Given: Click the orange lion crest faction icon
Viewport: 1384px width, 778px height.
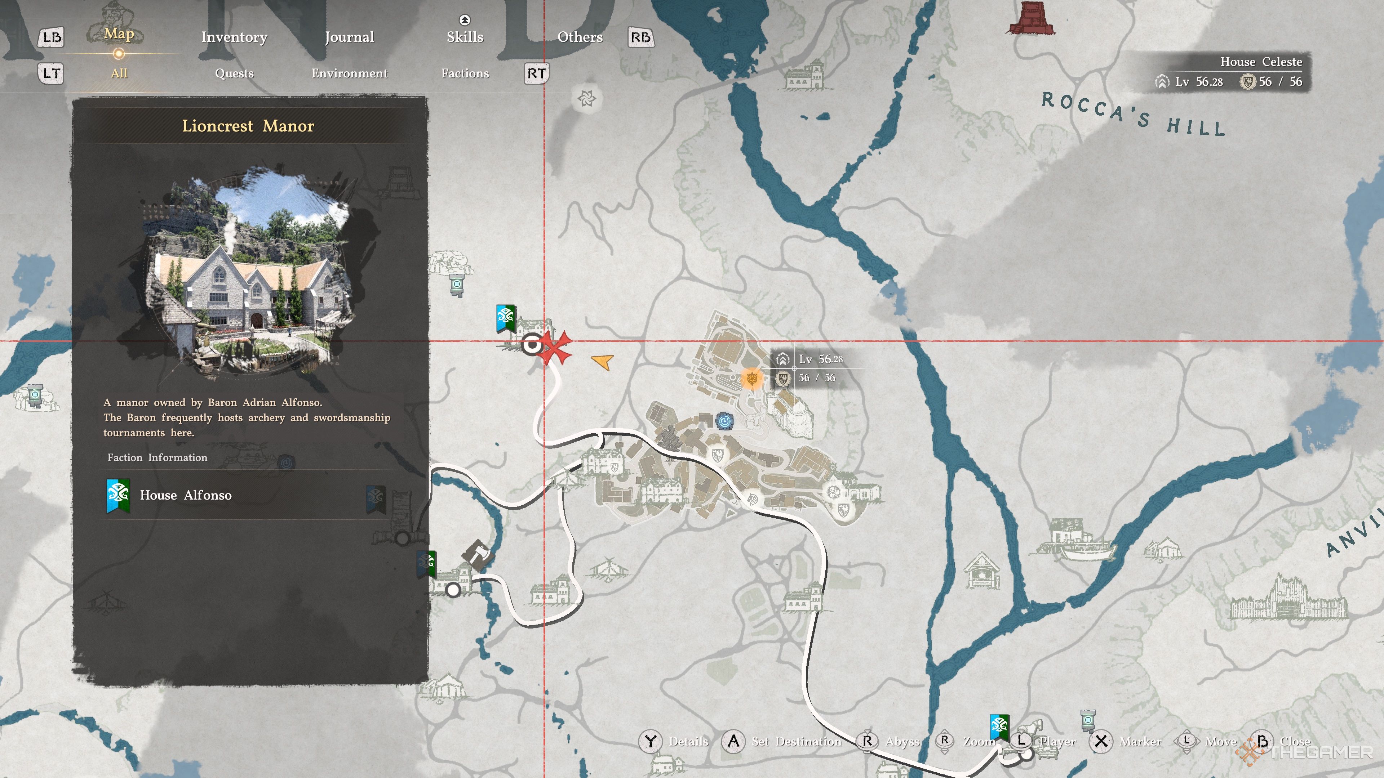Looking at the screenshot, I should (x=751, y=379).
